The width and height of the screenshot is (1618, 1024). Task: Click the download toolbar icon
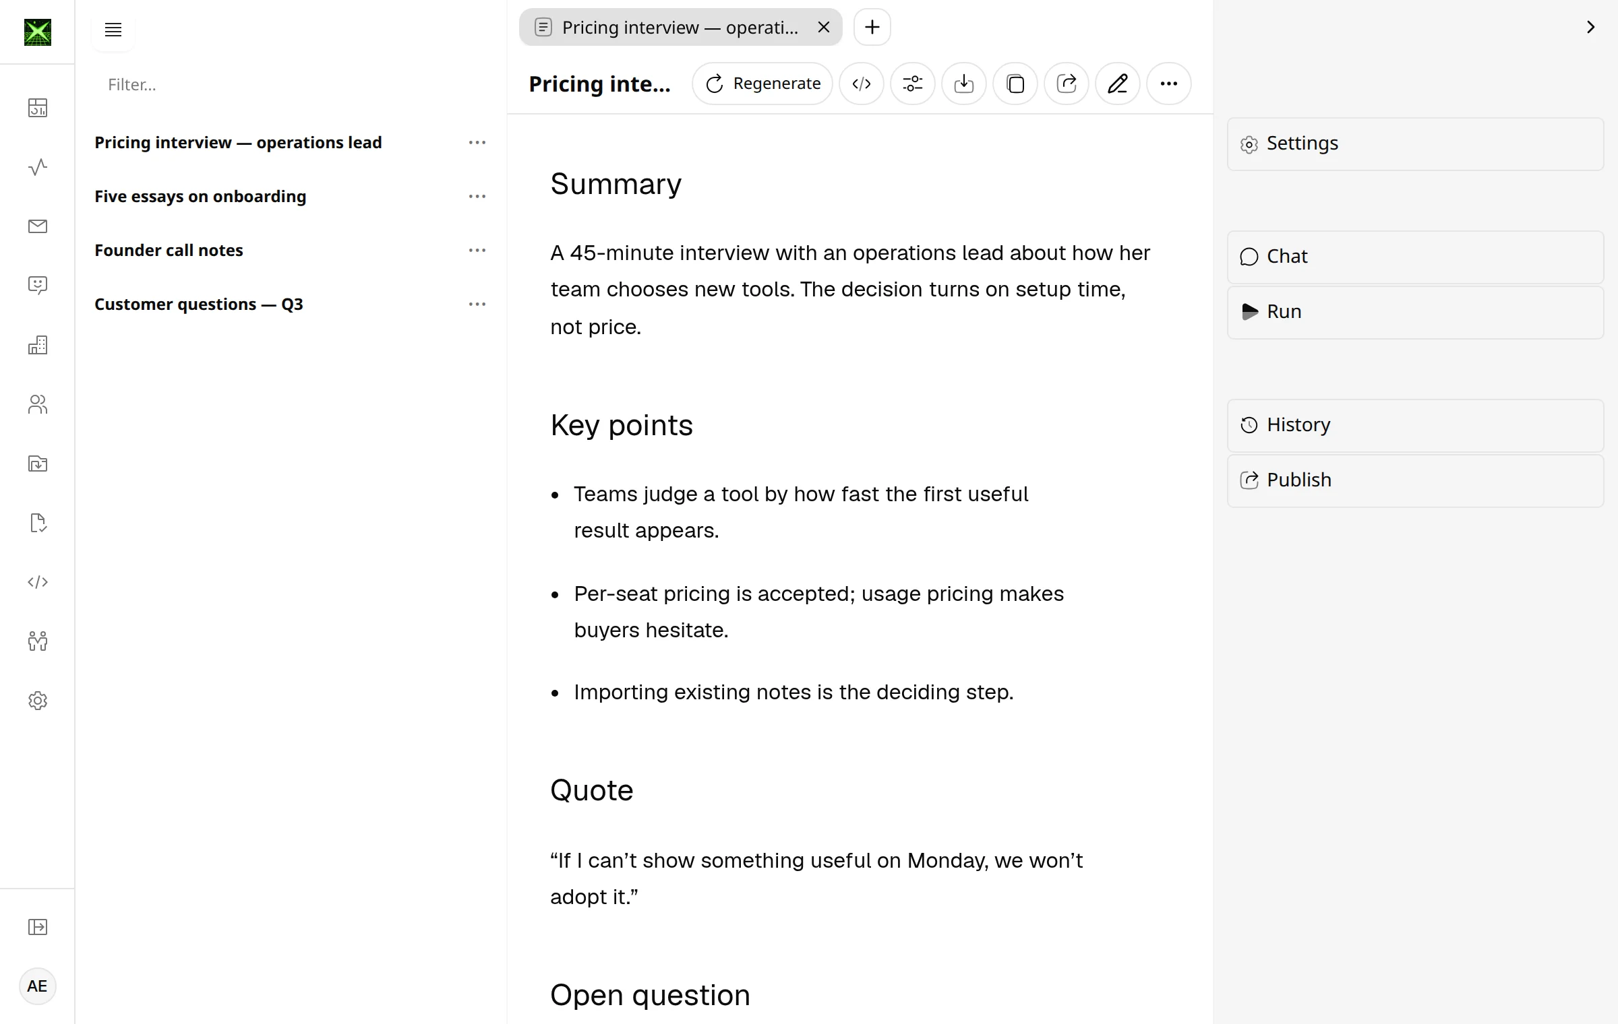[964, 84]
